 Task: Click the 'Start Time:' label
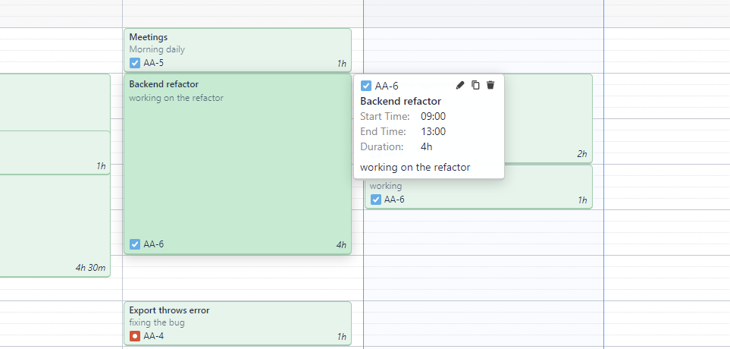click(385, 116)
